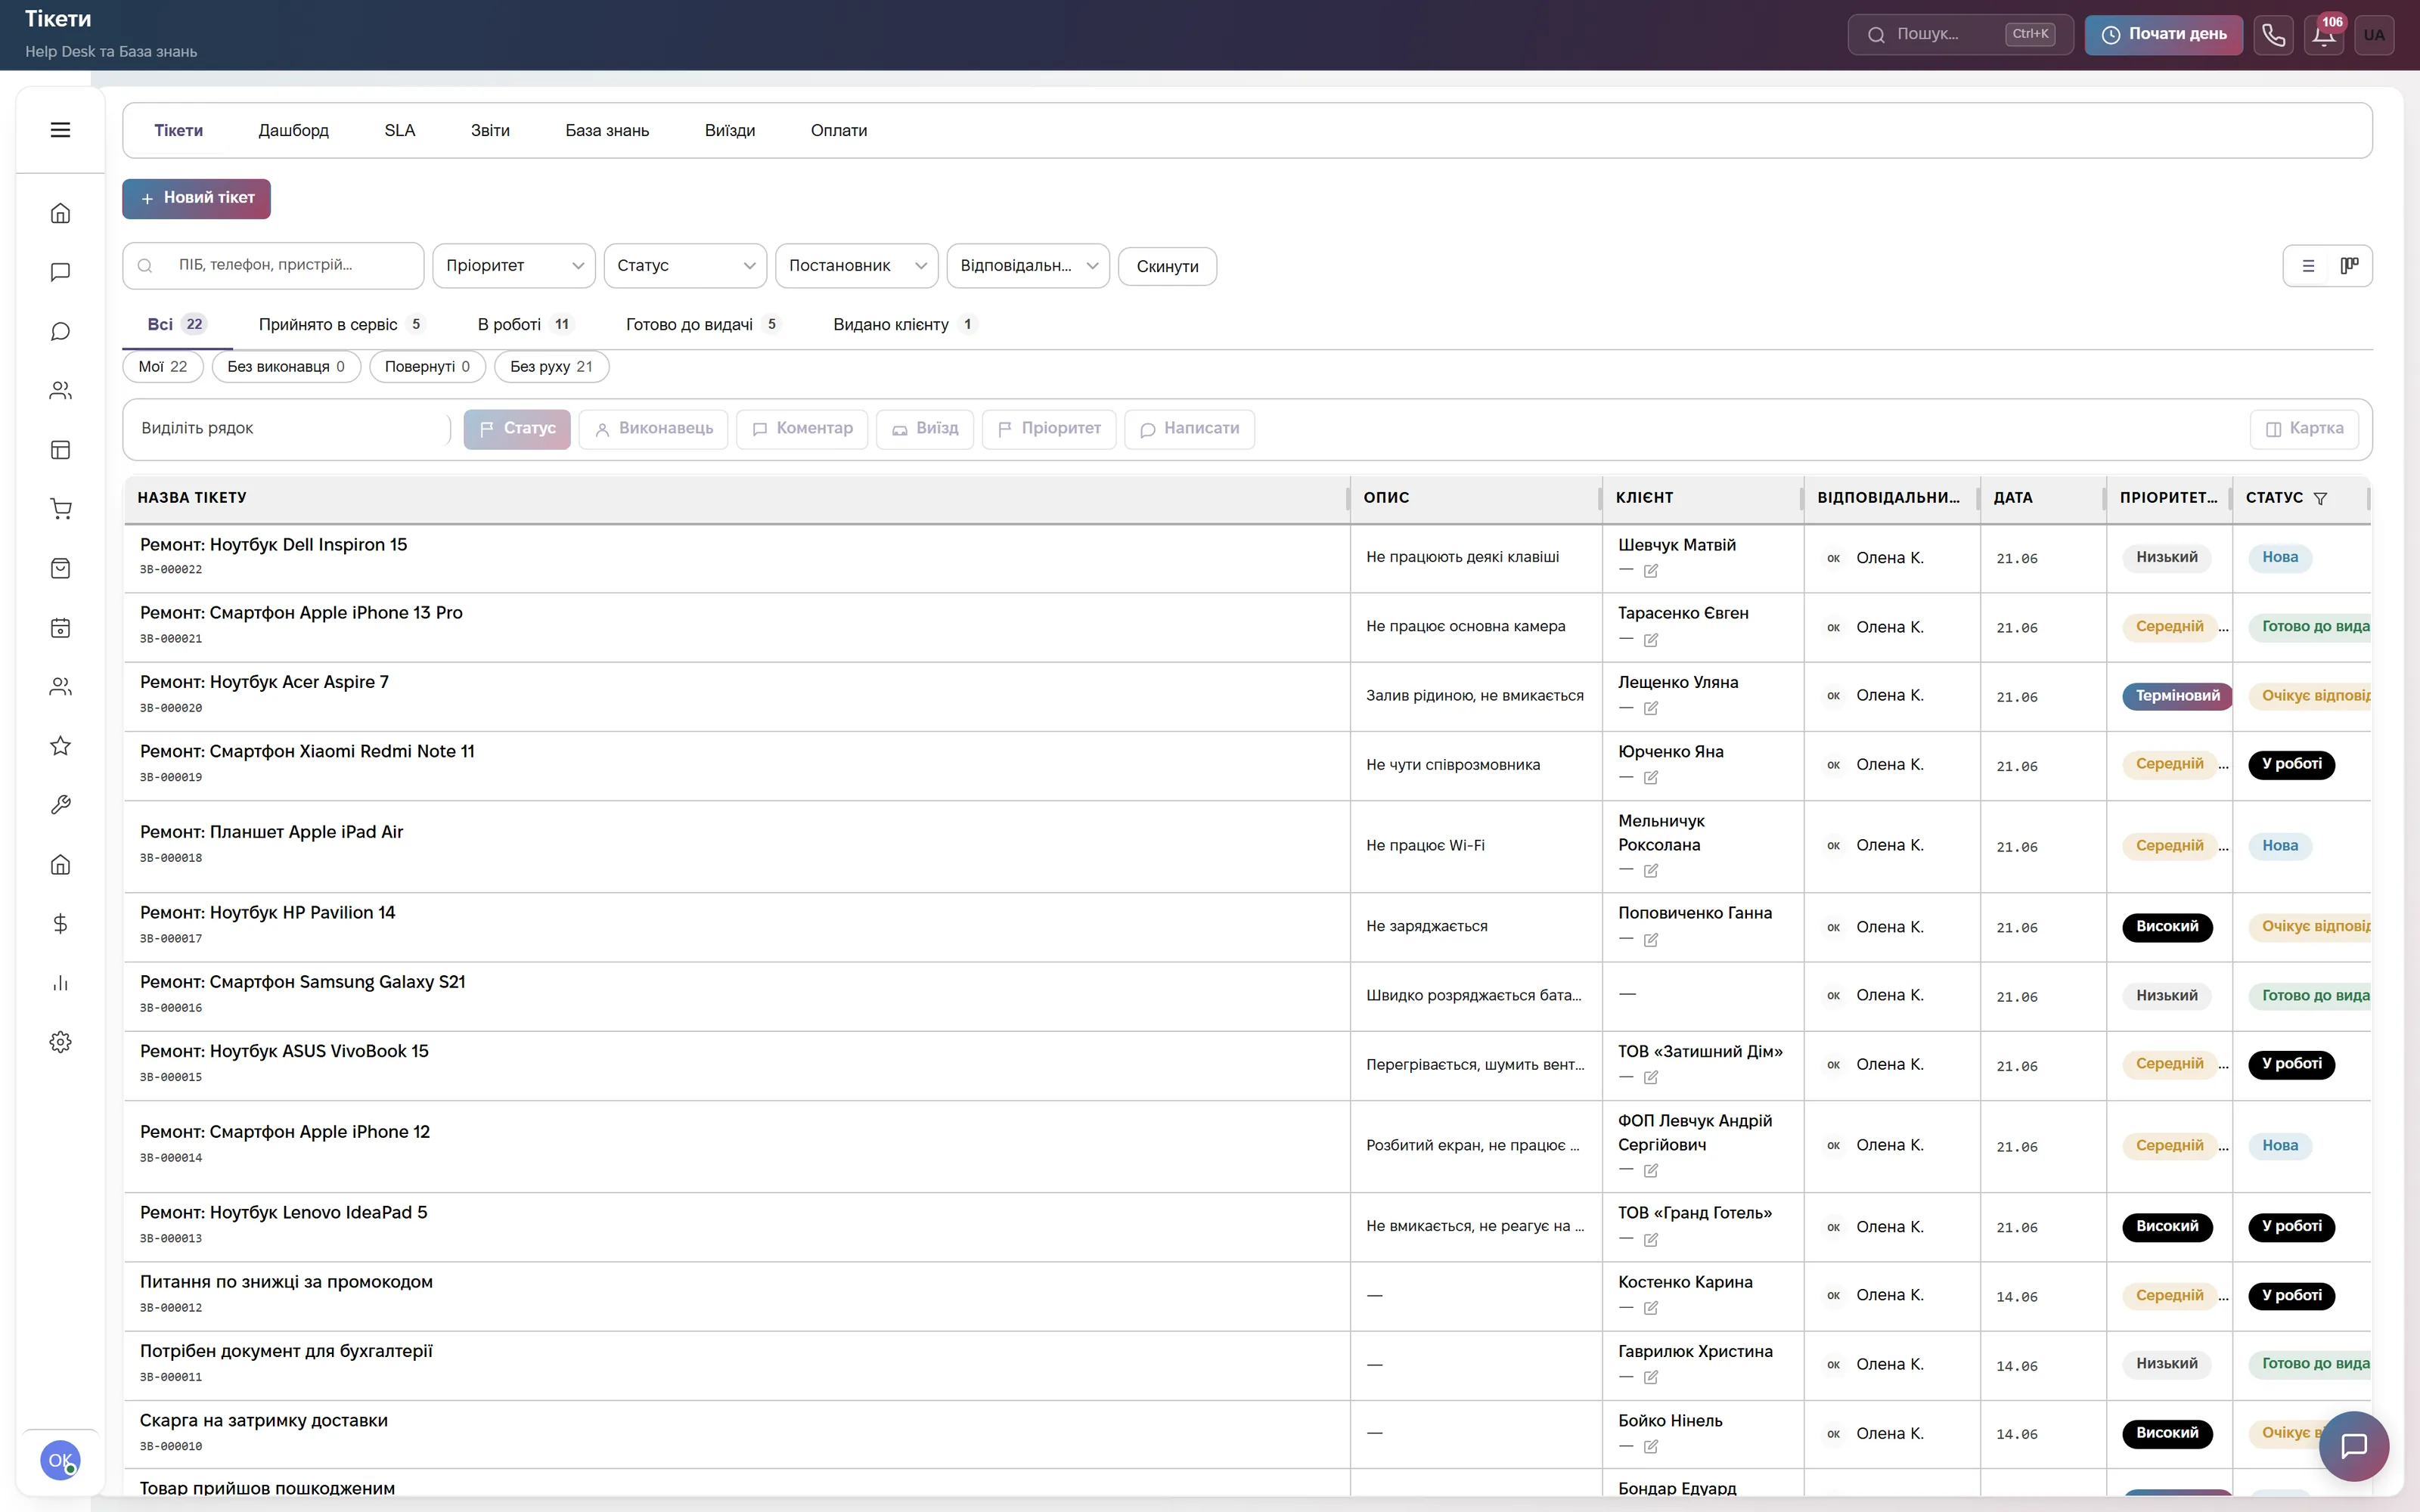Edit client icon under Лещенко Уляна
Image resolution: width=2420 pixels, height=1512 pixels.
(x=1651, y=708)
